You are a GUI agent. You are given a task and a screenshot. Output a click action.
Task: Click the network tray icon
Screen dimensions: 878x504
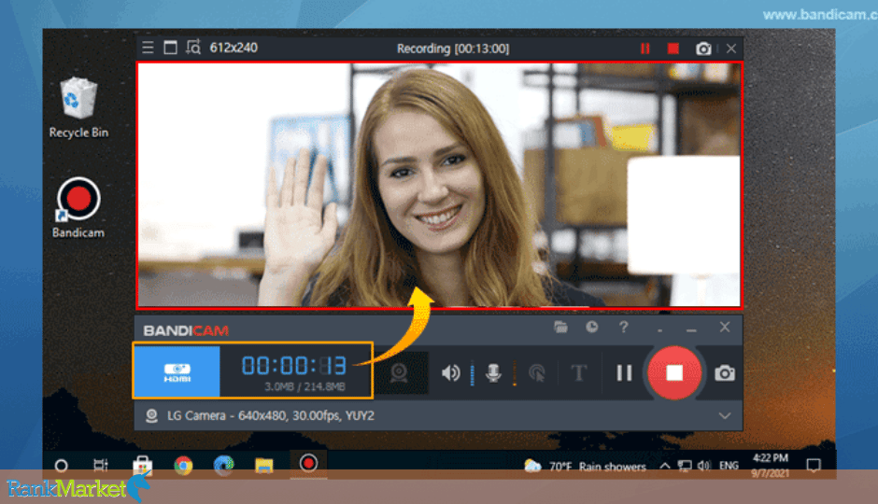pyautogui.click(x=685, y=466)
